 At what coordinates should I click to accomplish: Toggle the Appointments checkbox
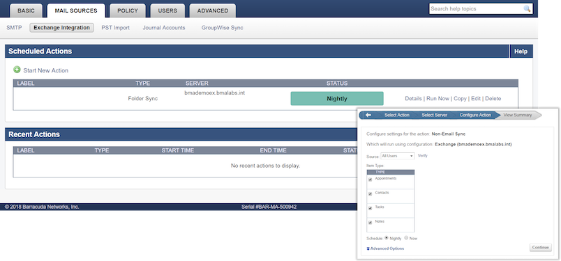click(x=371, y=180)
